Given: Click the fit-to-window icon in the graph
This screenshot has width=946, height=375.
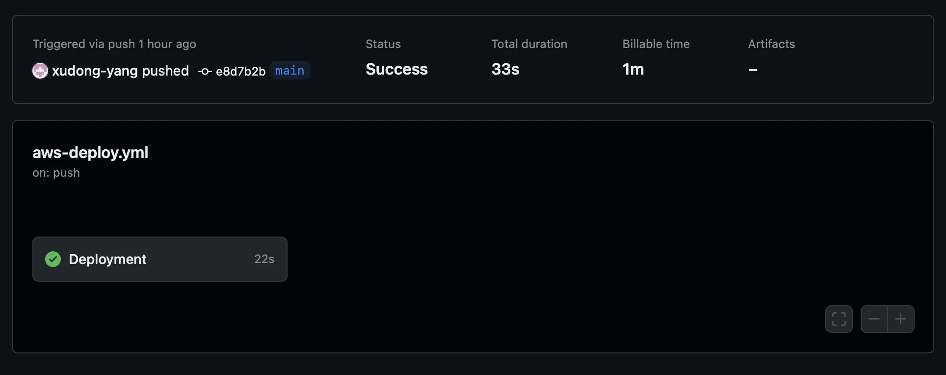Looking at the screenshot, I should [839, 319].
